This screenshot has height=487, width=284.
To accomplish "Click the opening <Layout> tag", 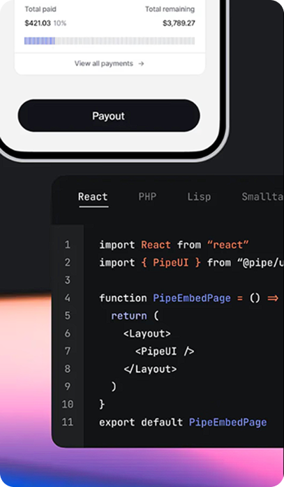I will coord(147,333).
